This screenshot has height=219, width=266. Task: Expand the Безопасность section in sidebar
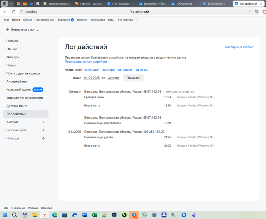[43, 130]
